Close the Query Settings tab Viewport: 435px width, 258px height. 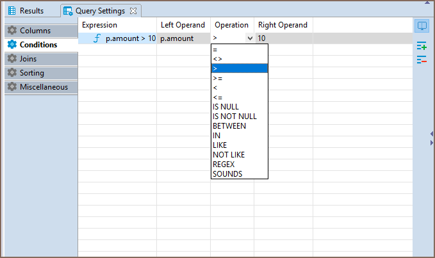pos(133,11)
